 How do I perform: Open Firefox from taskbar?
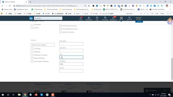tap(36, 95)
